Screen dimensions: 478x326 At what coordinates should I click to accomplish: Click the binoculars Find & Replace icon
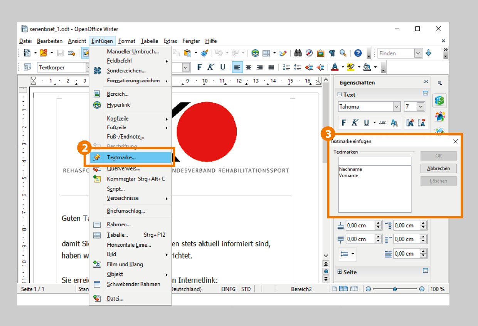coord(298,53)
